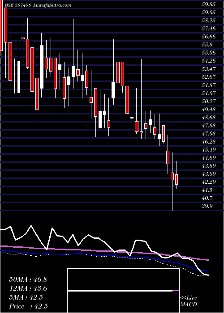Select the 48.68 price axis label

[x=208, y=117]
